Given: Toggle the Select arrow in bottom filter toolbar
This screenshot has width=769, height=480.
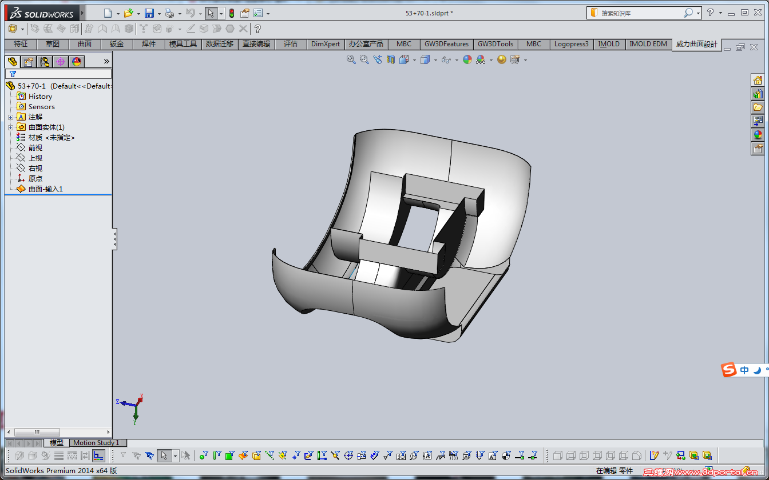Looking at the screenshot, I should pyautogui.click(x=164, y=455).
